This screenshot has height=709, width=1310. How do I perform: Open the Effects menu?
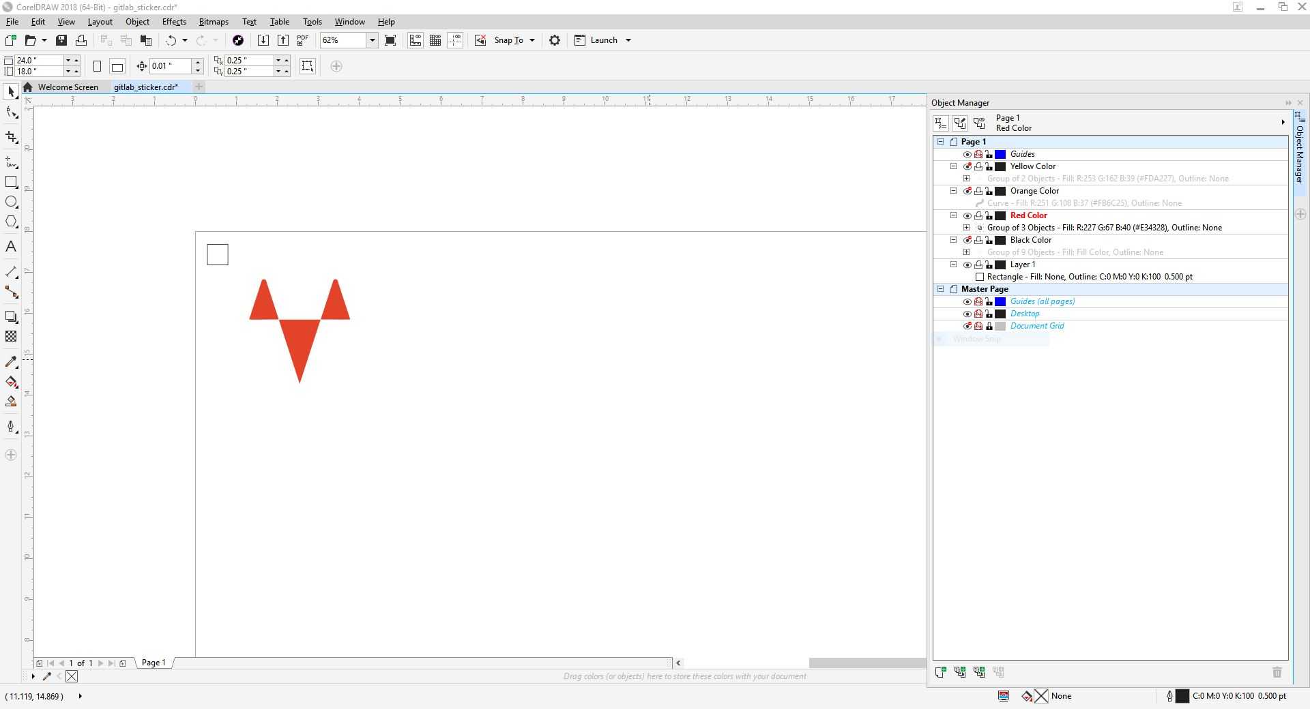[174, 22]
